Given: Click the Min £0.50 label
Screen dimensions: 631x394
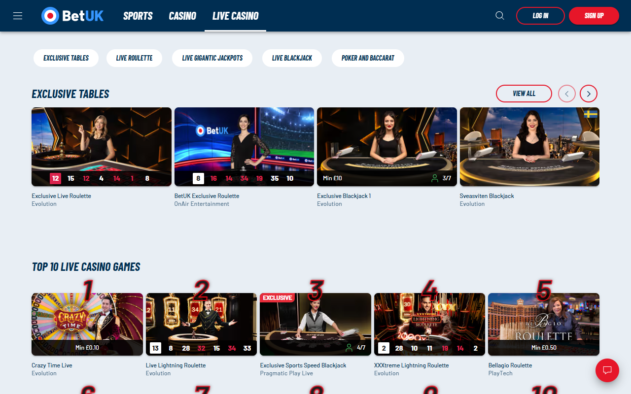Looking at the screenshot, I should (544, 348).
